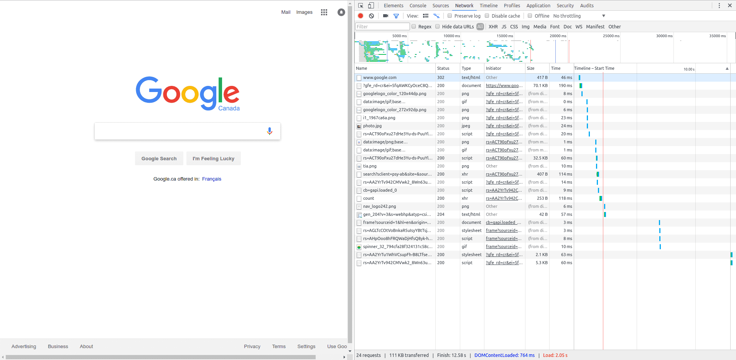Viewport: 736px width, 360px height.
Task: Enable Disable cache checkbox
Action: click(487, 16)
